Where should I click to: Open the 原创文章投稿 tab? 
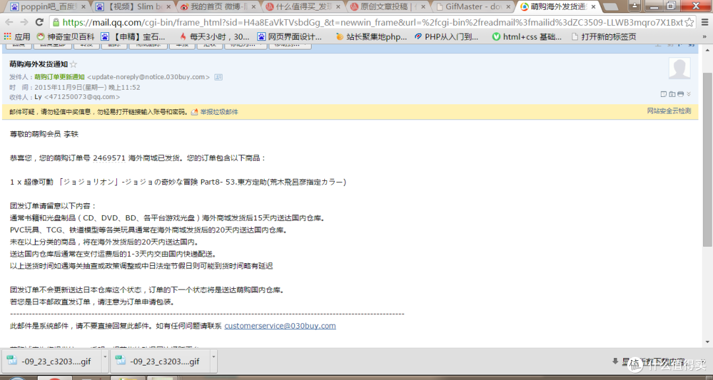[390, 7]
